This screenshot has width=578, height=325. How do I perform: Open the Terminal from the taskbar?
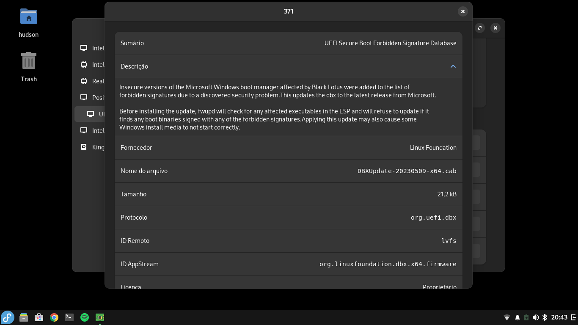69,317
